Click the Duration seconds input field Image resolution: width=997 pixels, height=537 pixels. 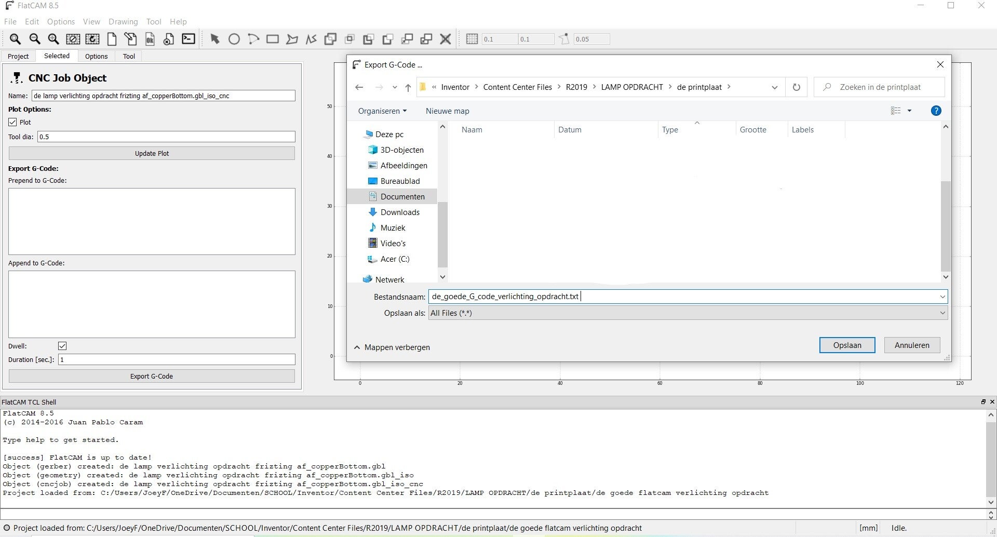tap(177, 359)
